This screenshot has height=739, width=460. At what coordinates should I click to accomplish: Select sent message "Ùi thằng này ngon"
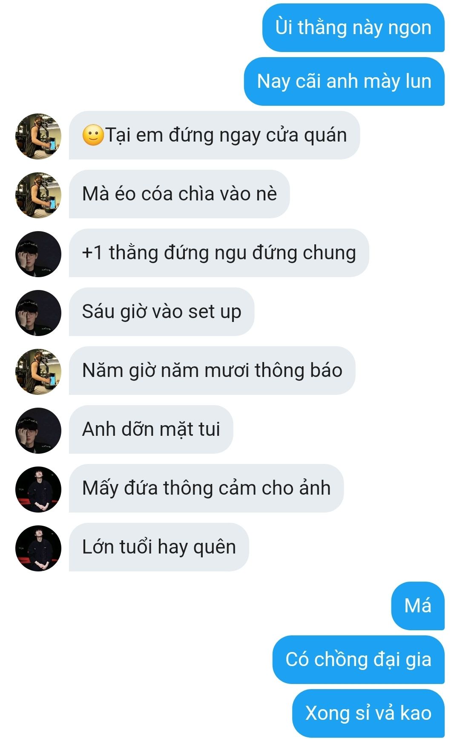pyautogui.click(x=353, y=28)
